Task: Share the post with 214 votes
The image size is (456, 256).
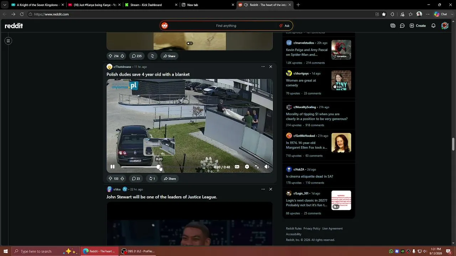Action: click(169, 56)
